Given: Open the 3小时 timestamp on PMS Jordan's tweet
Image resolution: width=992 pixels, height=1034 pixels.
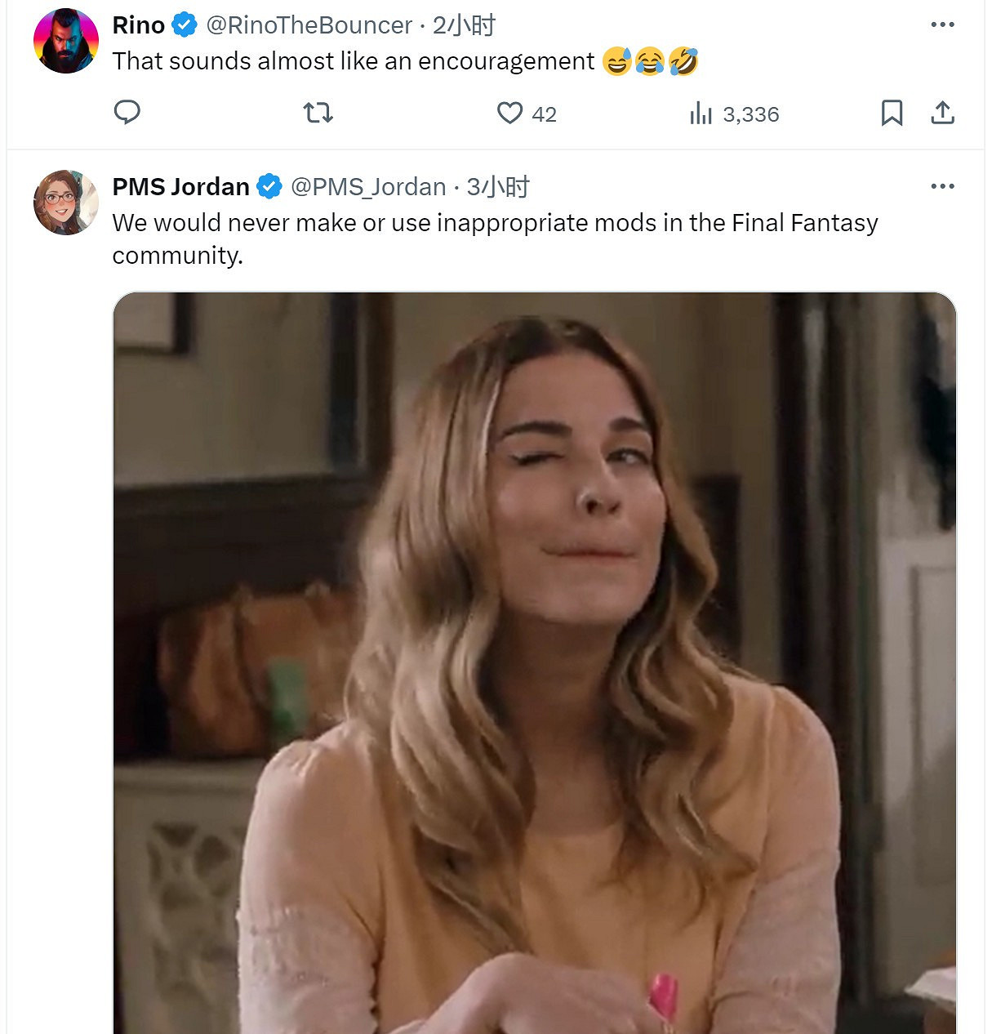Looking at the screenshot, I should [x=498, y=187].
